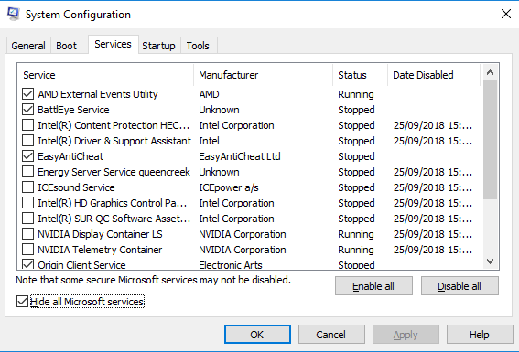Open the Tools tab

pos(198,46)
